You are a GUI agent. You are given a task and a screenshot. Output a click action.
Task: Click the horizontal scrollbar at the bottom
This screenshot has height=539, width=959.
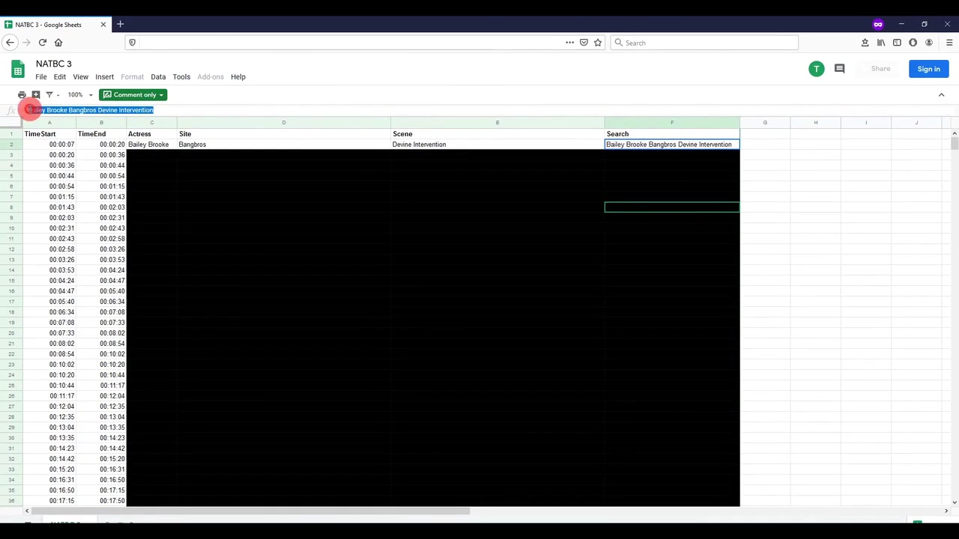(x=247, y=511)
